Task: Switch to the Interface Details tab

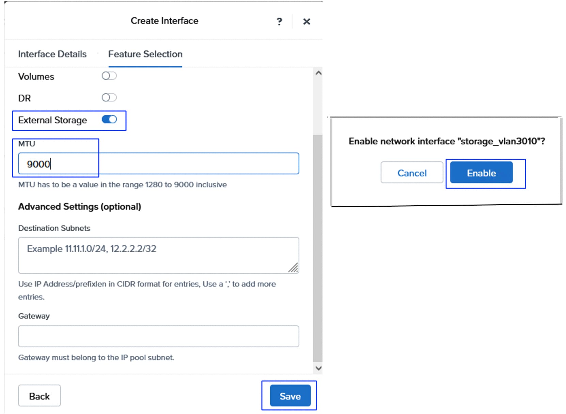Action: click(x=52, y=54)
